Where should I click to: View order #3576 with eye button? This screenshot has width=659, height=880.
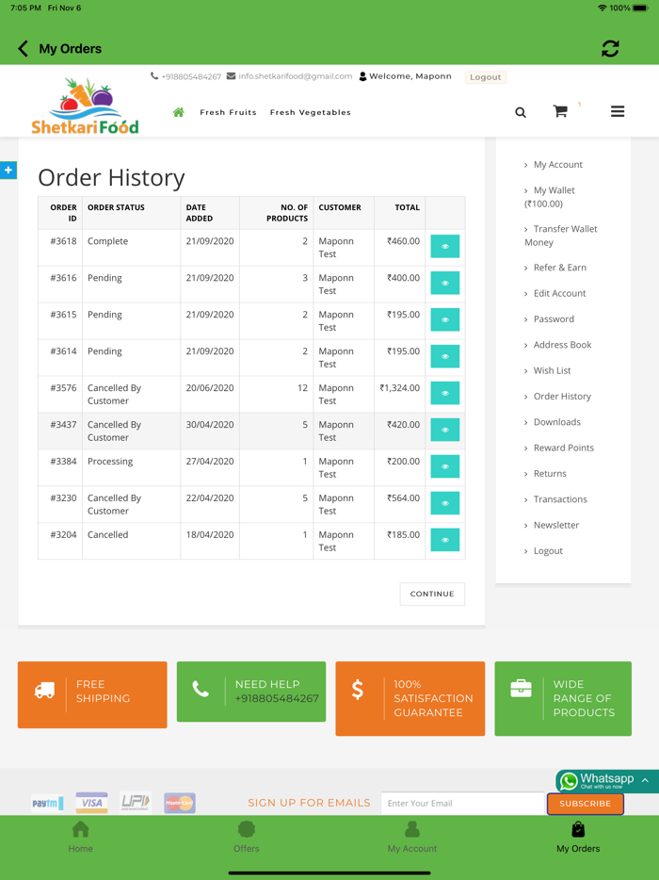(444, 393)
